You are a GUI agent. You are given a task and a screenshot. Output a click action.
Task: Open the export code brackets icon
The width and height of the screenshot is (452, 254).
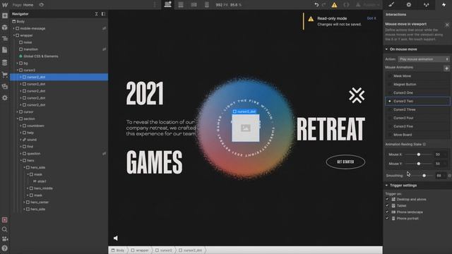click(346, 5)
